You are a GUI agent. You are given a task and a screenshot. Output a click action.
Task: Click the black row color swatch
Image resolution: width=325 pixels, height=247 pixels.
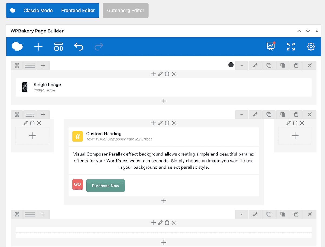click(x=231, y=65)
